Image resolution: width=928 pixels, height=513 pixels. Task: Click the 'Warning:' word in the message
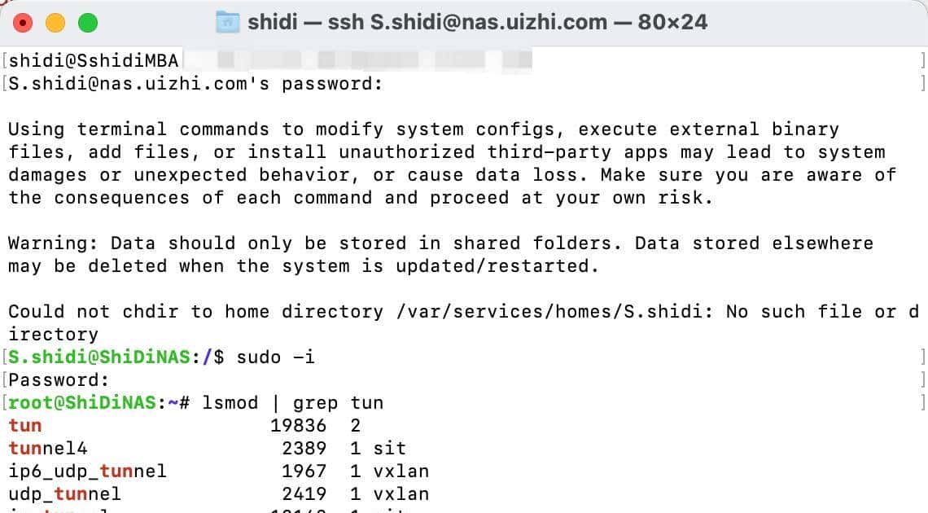[x=54, y=243]
